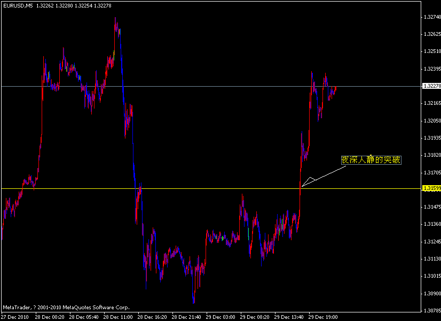Click the EURUSD,M5 chart title text
This screenshot has height=321, width=441.
(x=18, y=6)
